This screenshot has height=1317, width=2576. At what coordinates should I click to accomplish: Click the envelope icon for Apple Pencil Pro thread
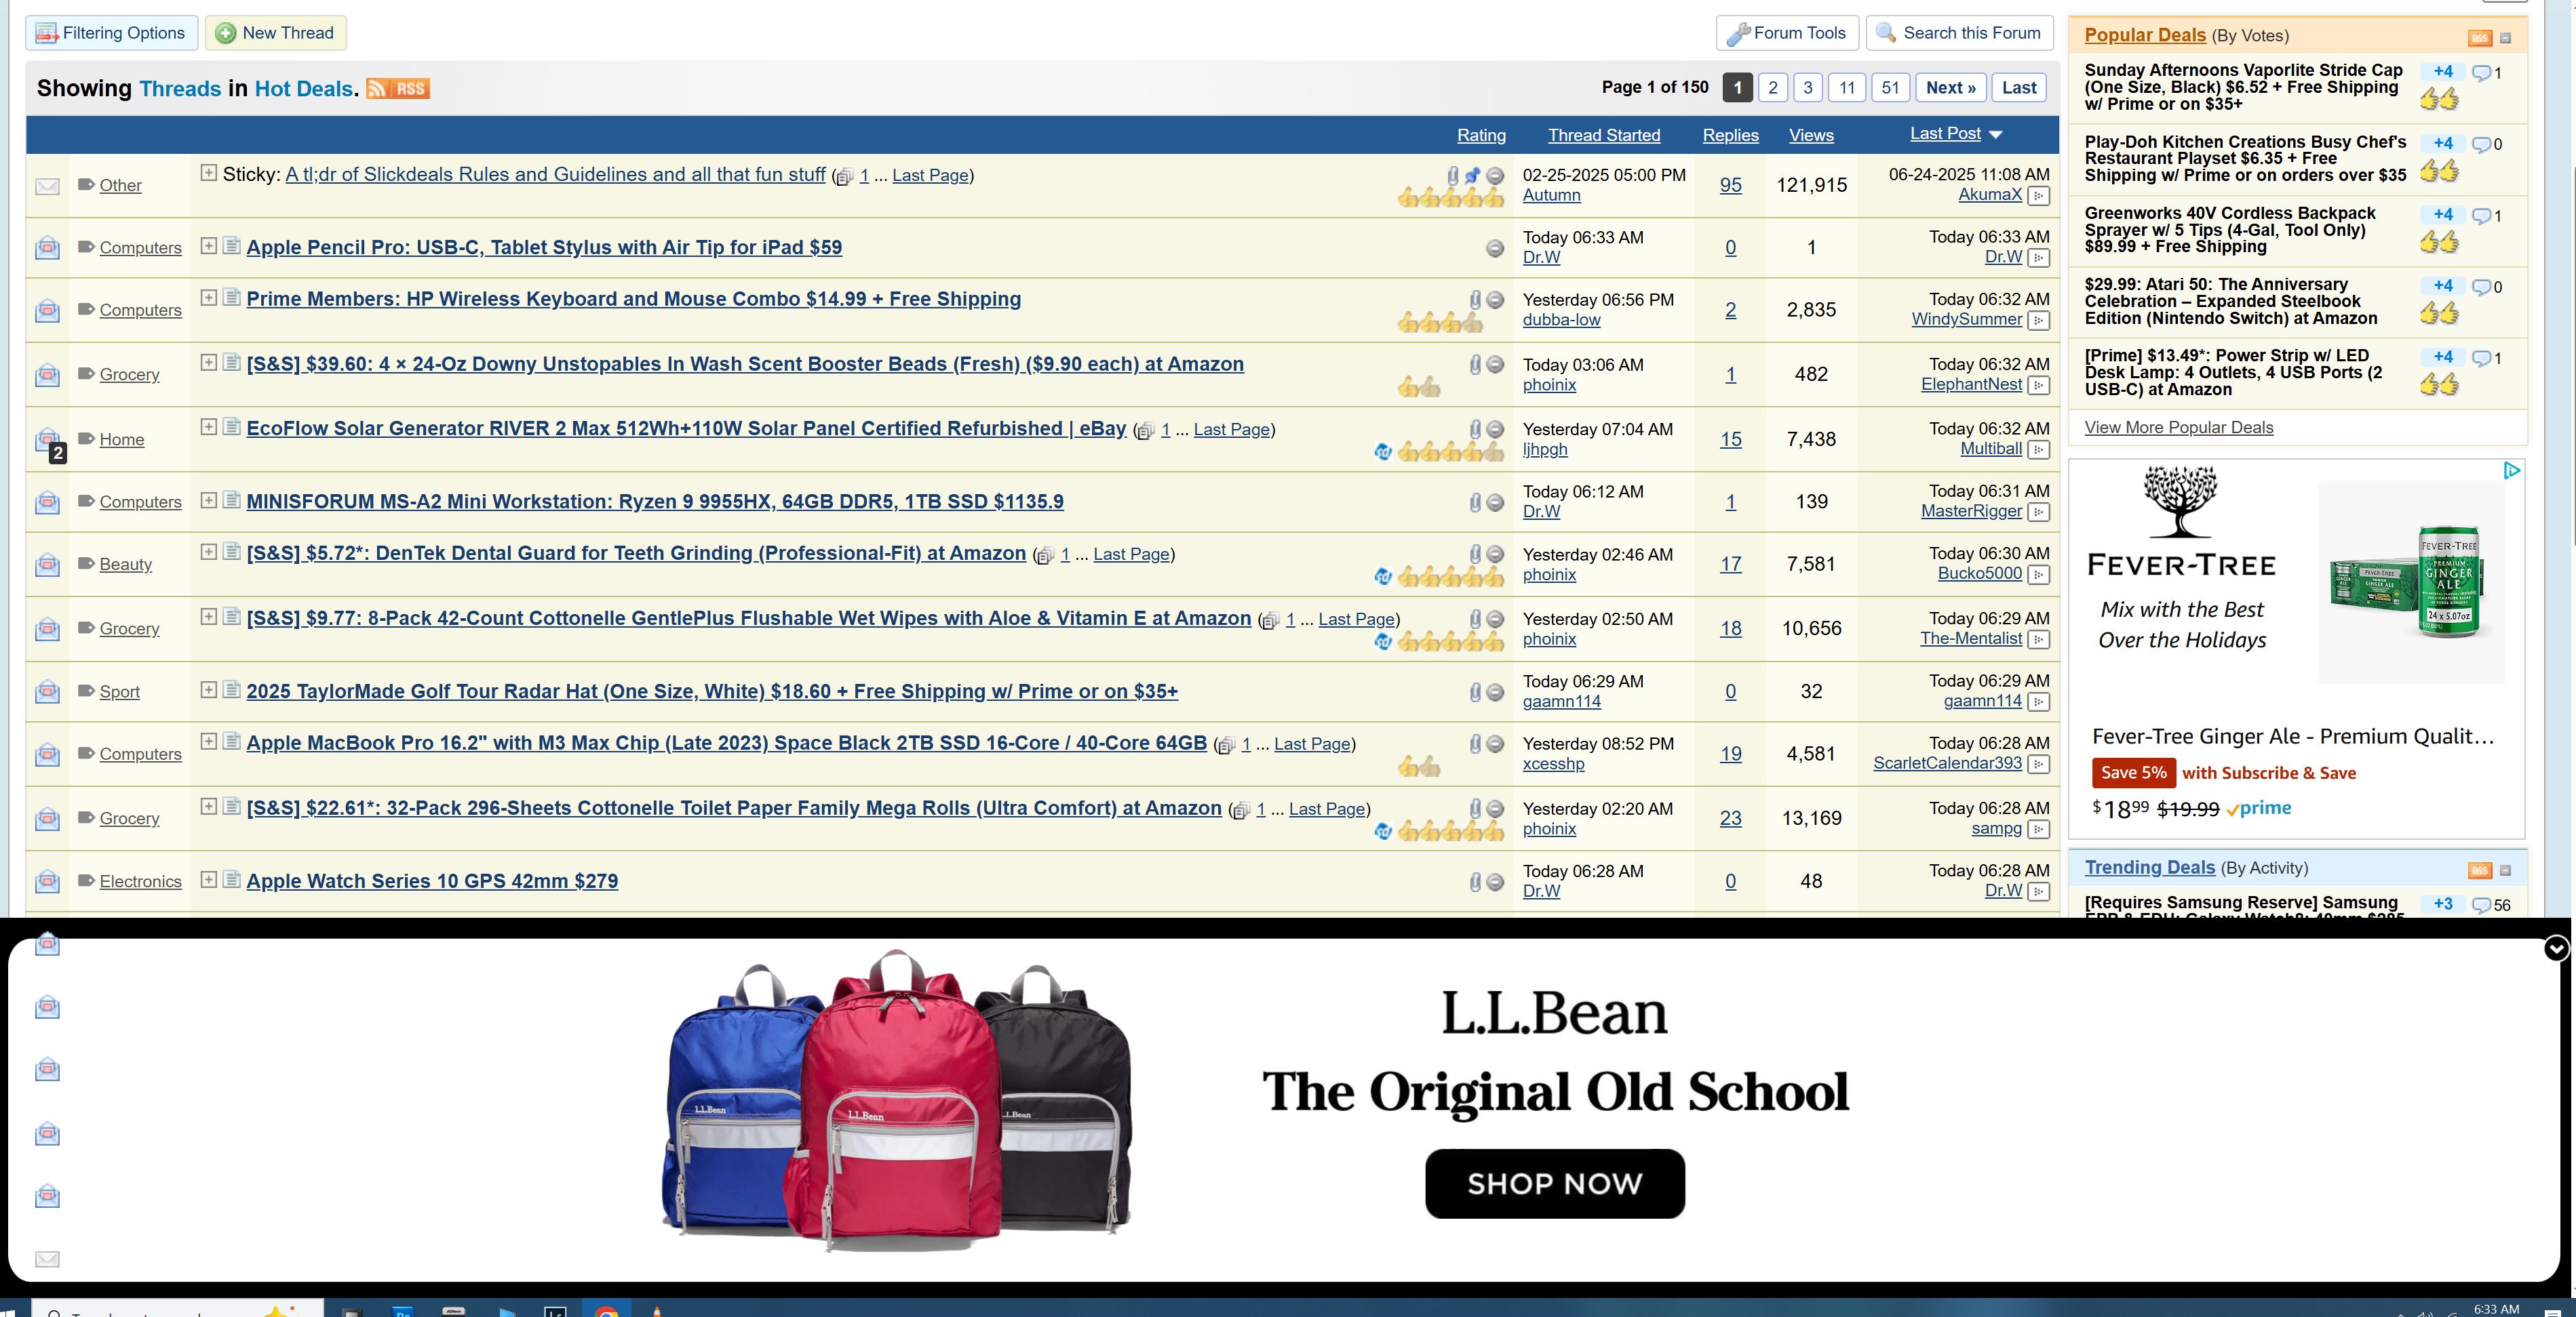[x=47, y=248]
